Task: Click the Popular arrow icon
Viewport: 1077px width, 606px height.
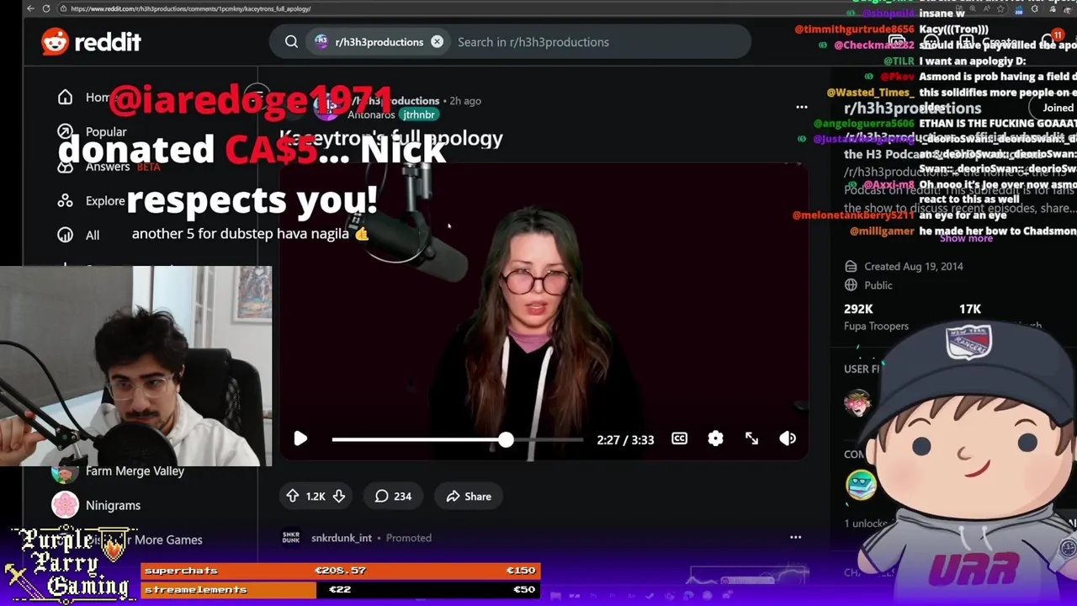Action: pyautogui.click(x=65, y=131)
